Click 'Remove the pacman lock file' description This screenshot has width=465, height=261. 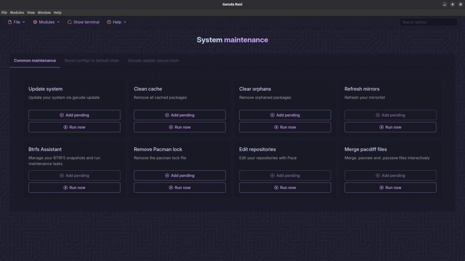(x=160, y=158)
